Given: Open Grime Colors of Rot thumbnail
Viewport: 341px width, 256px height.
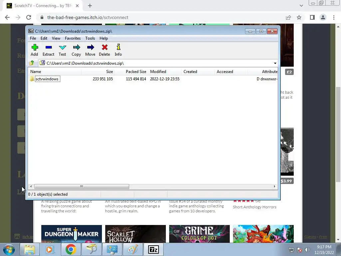Looking at the screenshot, I should [x=199, y=234].
